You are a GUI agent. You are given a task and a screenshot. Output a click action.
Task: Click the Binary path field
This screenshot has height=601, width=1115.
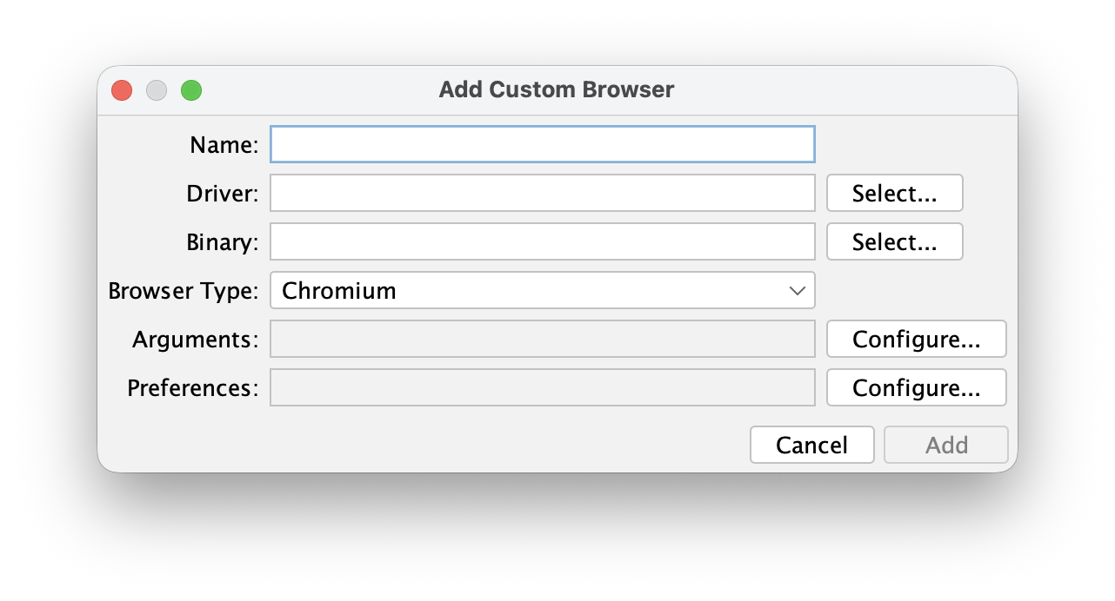[542, 241]
